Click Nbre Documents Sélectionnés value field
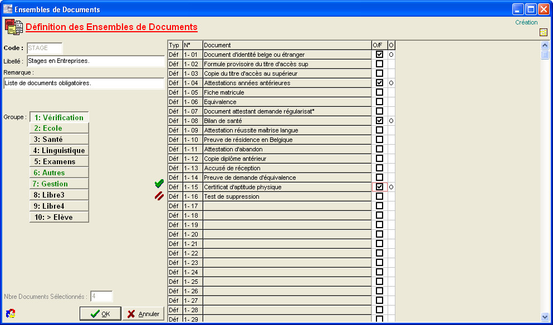This screenshot has width=553, height=325. [x=101, y=297]
